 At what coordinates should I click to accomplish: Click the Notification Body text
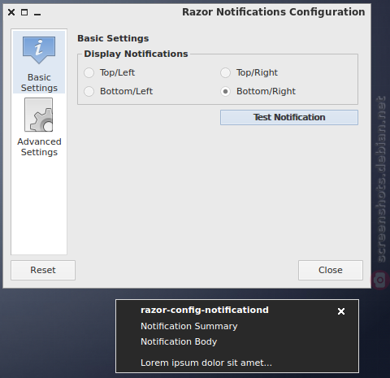point(179,341)
